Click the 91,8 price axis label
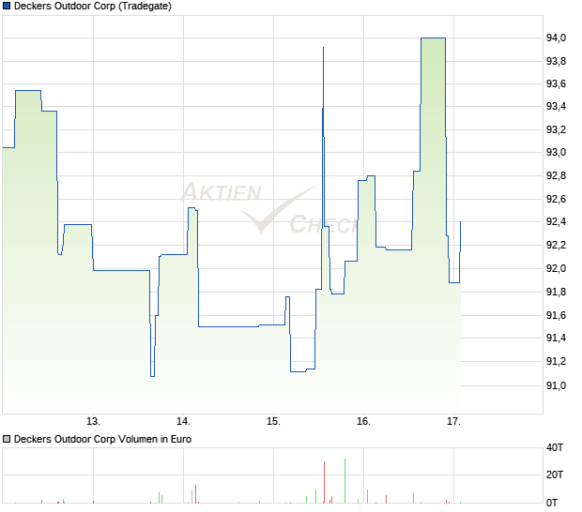The width and height of the screenshot is (582, 512). (x=556, y=293)
